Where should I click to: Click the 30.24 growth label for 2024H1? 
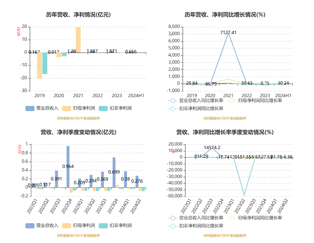(x=283, y=83)
